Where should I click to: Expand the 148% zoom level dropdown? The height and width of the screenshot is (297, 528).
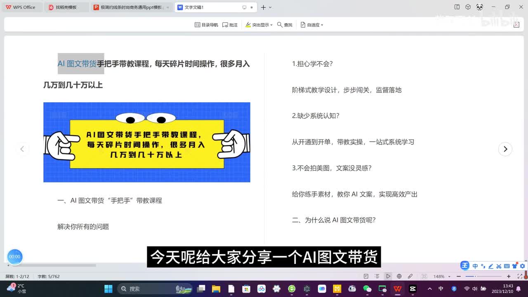click(449, 276)
